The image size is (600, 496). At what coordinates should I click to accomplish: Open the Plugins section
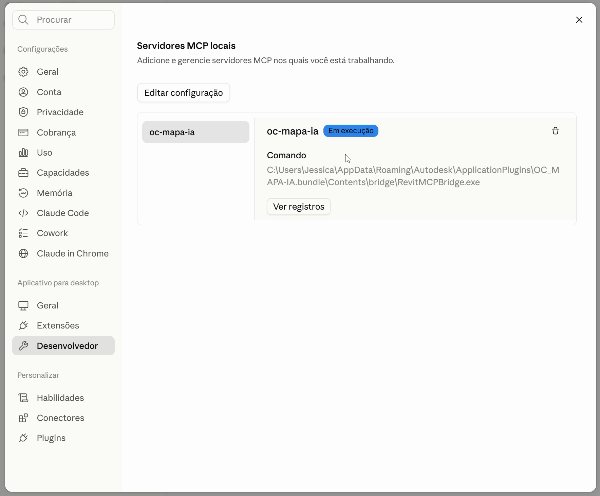[63, 438]
